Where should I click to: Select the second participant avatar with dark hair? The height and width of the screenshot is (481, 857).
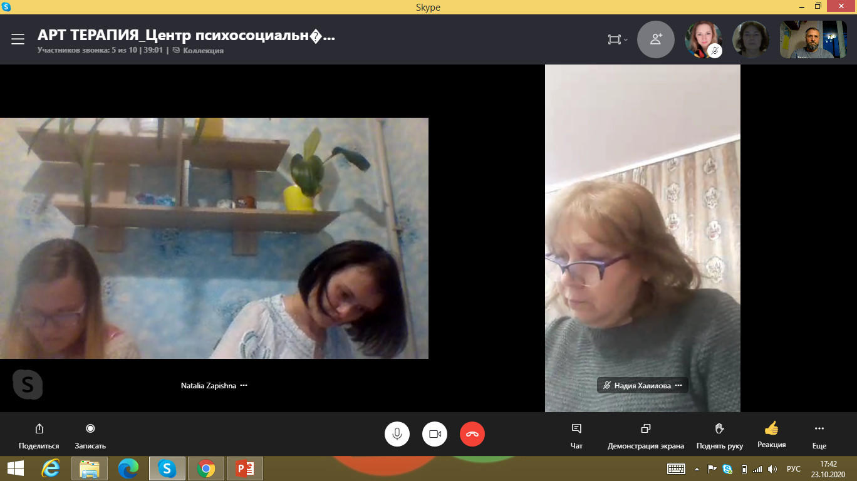coord(751,39)
